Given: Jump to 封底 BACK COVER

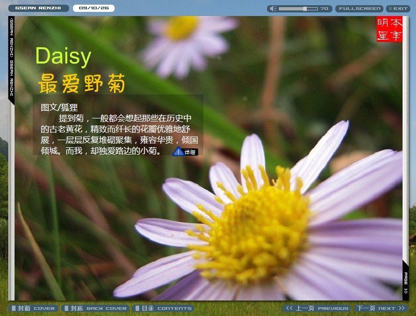Looking at the screenshot, I should pyautogui.click(x=96, y=308).
